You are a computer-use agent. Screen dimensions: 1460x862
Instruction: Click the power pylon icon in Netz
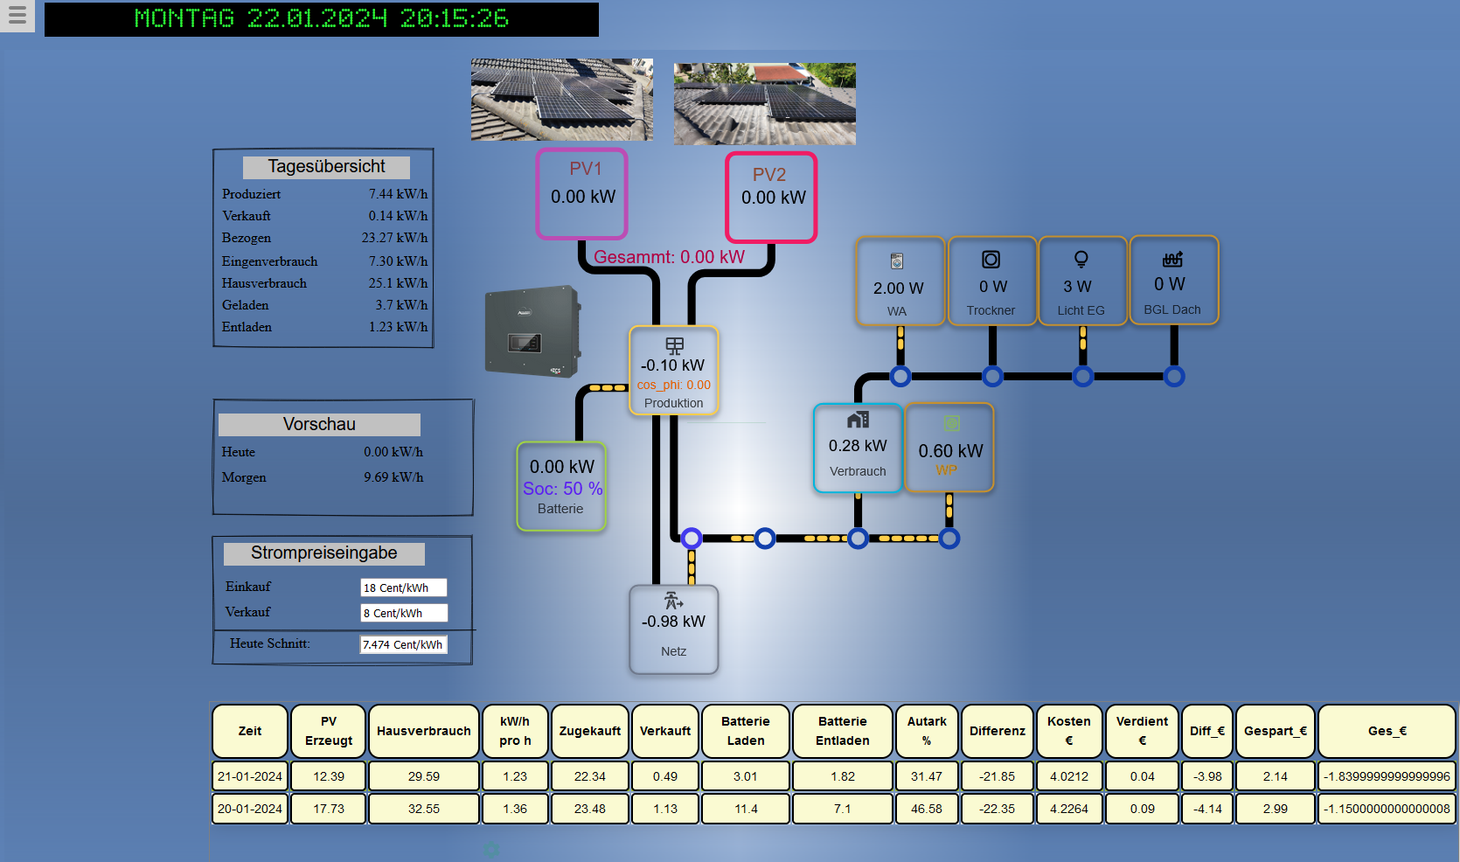click(x=673, y=601)
